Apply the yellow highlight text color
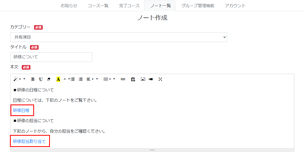This screenshot has height=157, width=304. coord(58,79)
